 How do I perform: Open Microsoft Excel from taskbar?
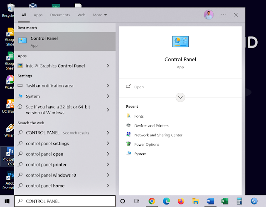[225, 201]
